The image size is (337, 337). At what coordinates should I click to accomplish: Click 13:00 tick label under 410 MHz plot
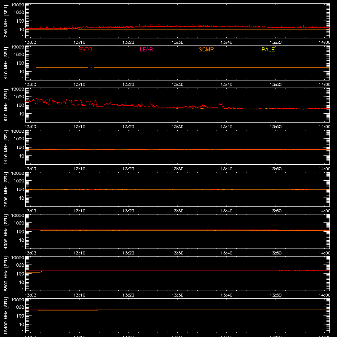tap(30, 85)
